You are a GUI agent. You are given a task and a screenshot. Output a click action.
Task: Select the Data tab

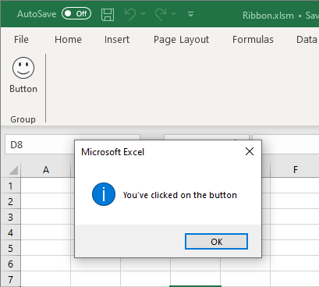point(307,40)
